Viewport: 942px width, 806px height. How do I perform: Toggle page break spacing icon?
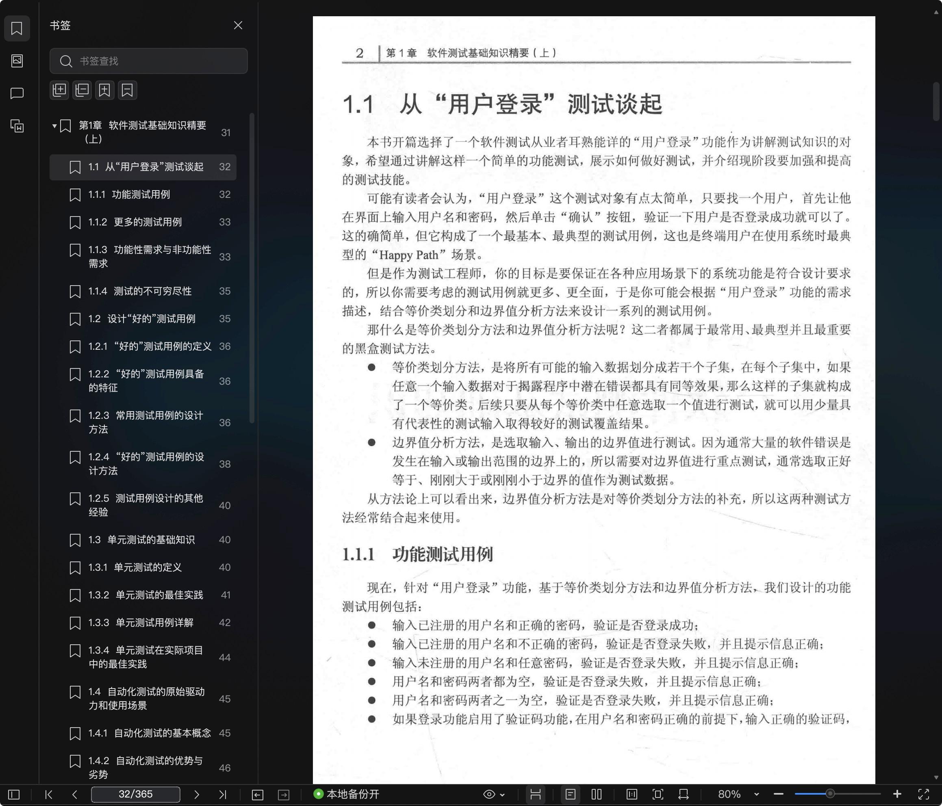point(536,794)
